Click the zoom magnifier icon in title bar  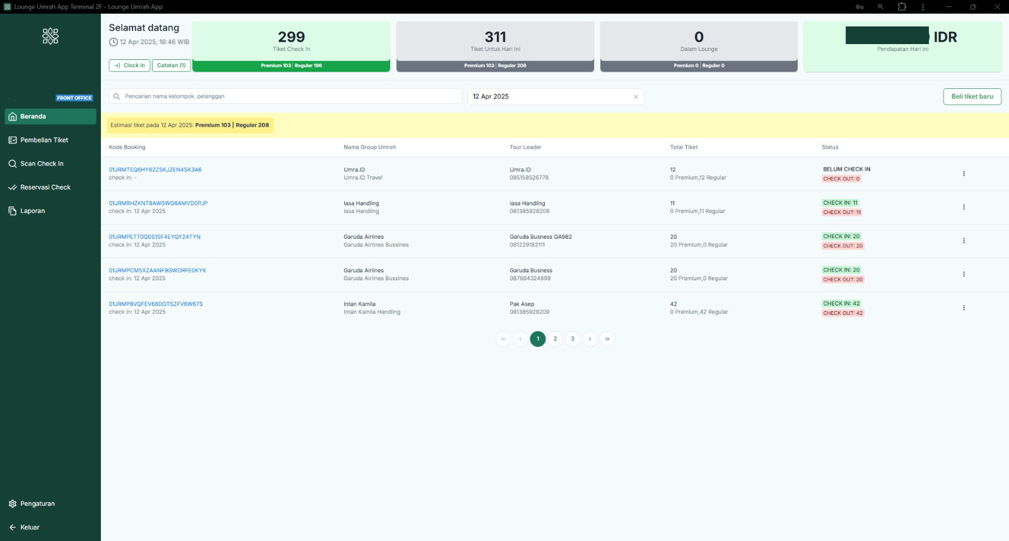click(x=880, y=7)
